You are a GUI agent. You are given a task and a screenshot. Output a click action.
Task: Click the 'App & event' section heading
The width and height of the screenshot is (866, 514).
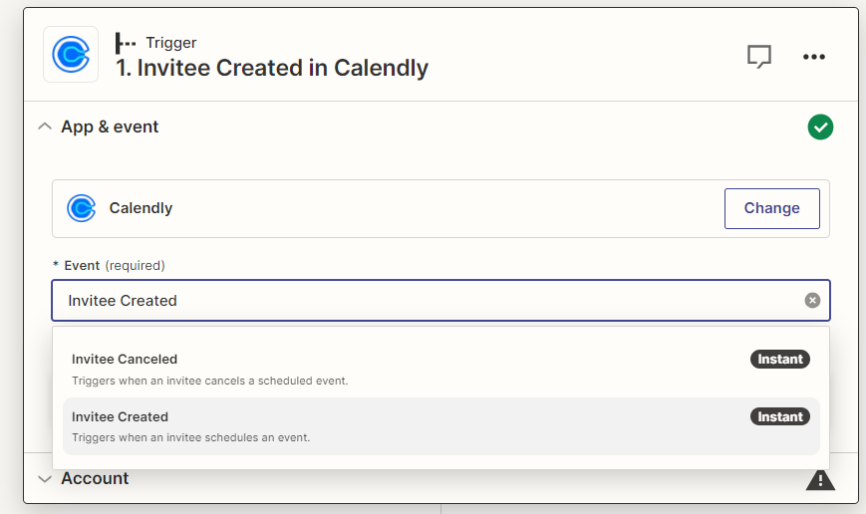coord(110,128)
